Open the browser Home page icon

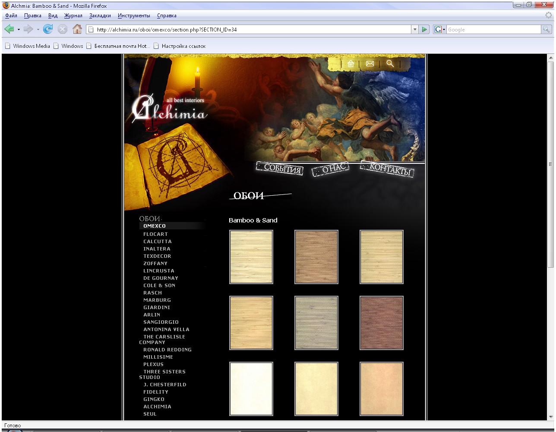point(77,29)
